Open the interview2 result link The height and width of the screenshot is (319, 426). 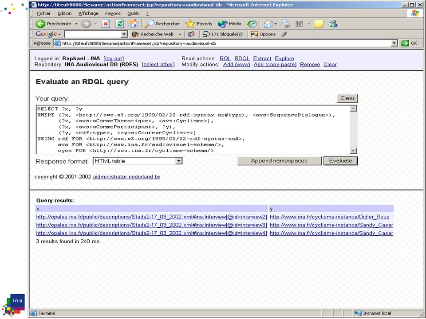[x=152, y=217]
